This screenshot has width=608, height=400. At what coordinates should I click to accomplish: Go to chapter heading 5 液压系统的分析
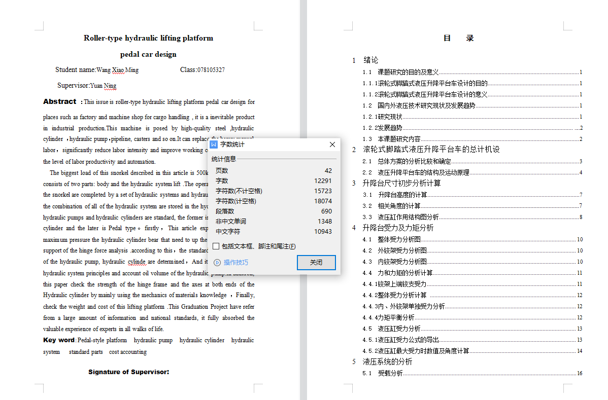(x=387, y=361)
